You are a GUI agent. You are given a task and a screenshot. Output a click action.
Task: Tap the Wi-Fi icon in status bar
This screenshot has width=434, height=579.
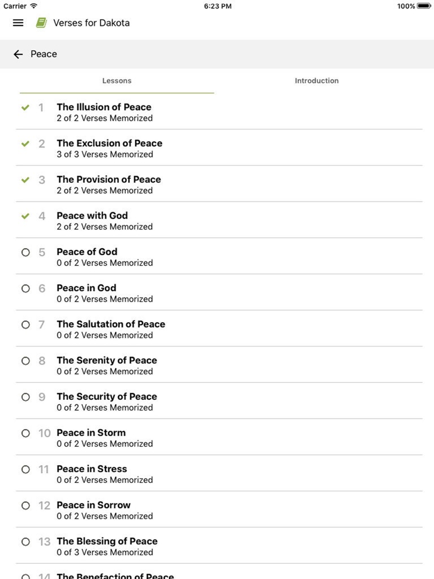pos(34,6)
